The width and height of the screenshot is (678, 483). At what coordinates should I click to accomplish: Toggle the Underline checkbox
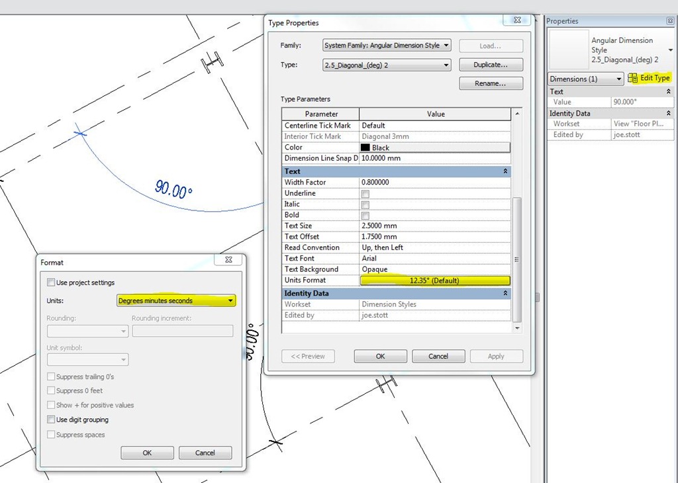coord(365,194)
